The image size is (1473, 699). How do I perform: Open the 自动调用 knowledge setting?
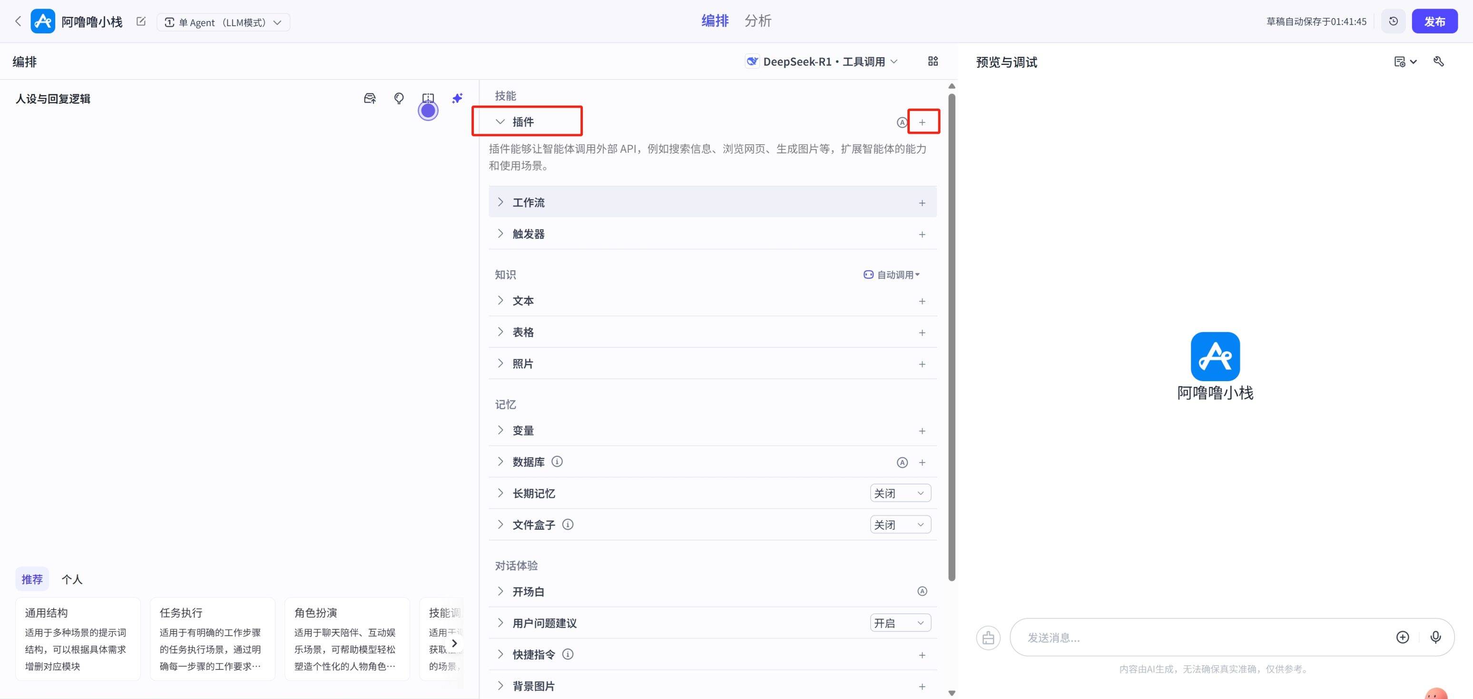tap(892, 275)
